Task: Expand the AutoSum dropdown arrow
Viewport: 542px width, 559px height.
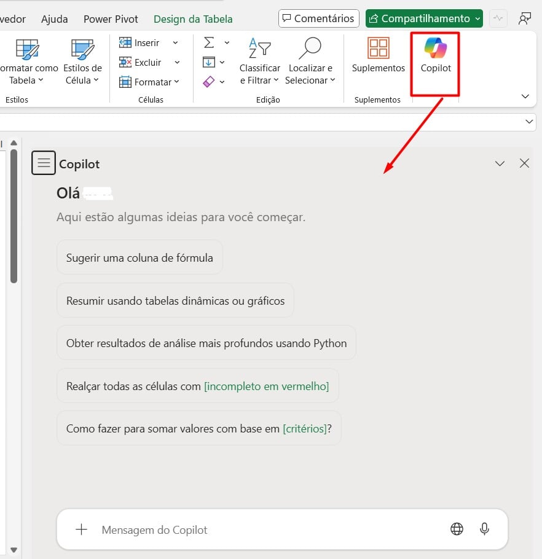Action: pyautogui.click(x=227, y=43)
